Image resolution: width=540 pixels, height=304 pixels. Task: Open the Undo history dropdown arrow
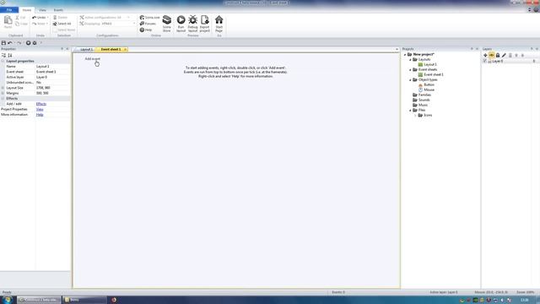[47, 17]
